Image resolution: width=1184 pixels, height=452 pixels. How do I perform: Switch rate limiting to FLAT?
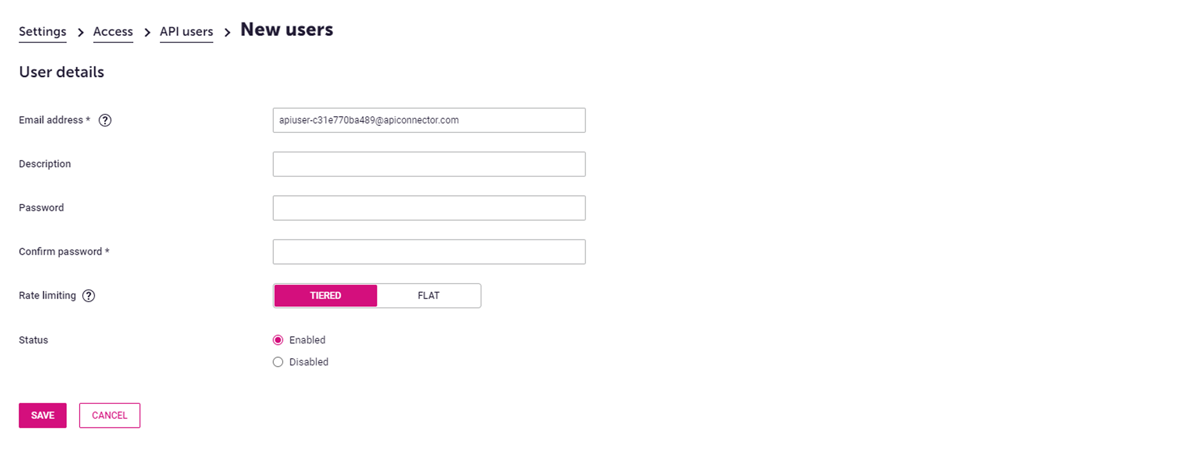pos(429,295)
